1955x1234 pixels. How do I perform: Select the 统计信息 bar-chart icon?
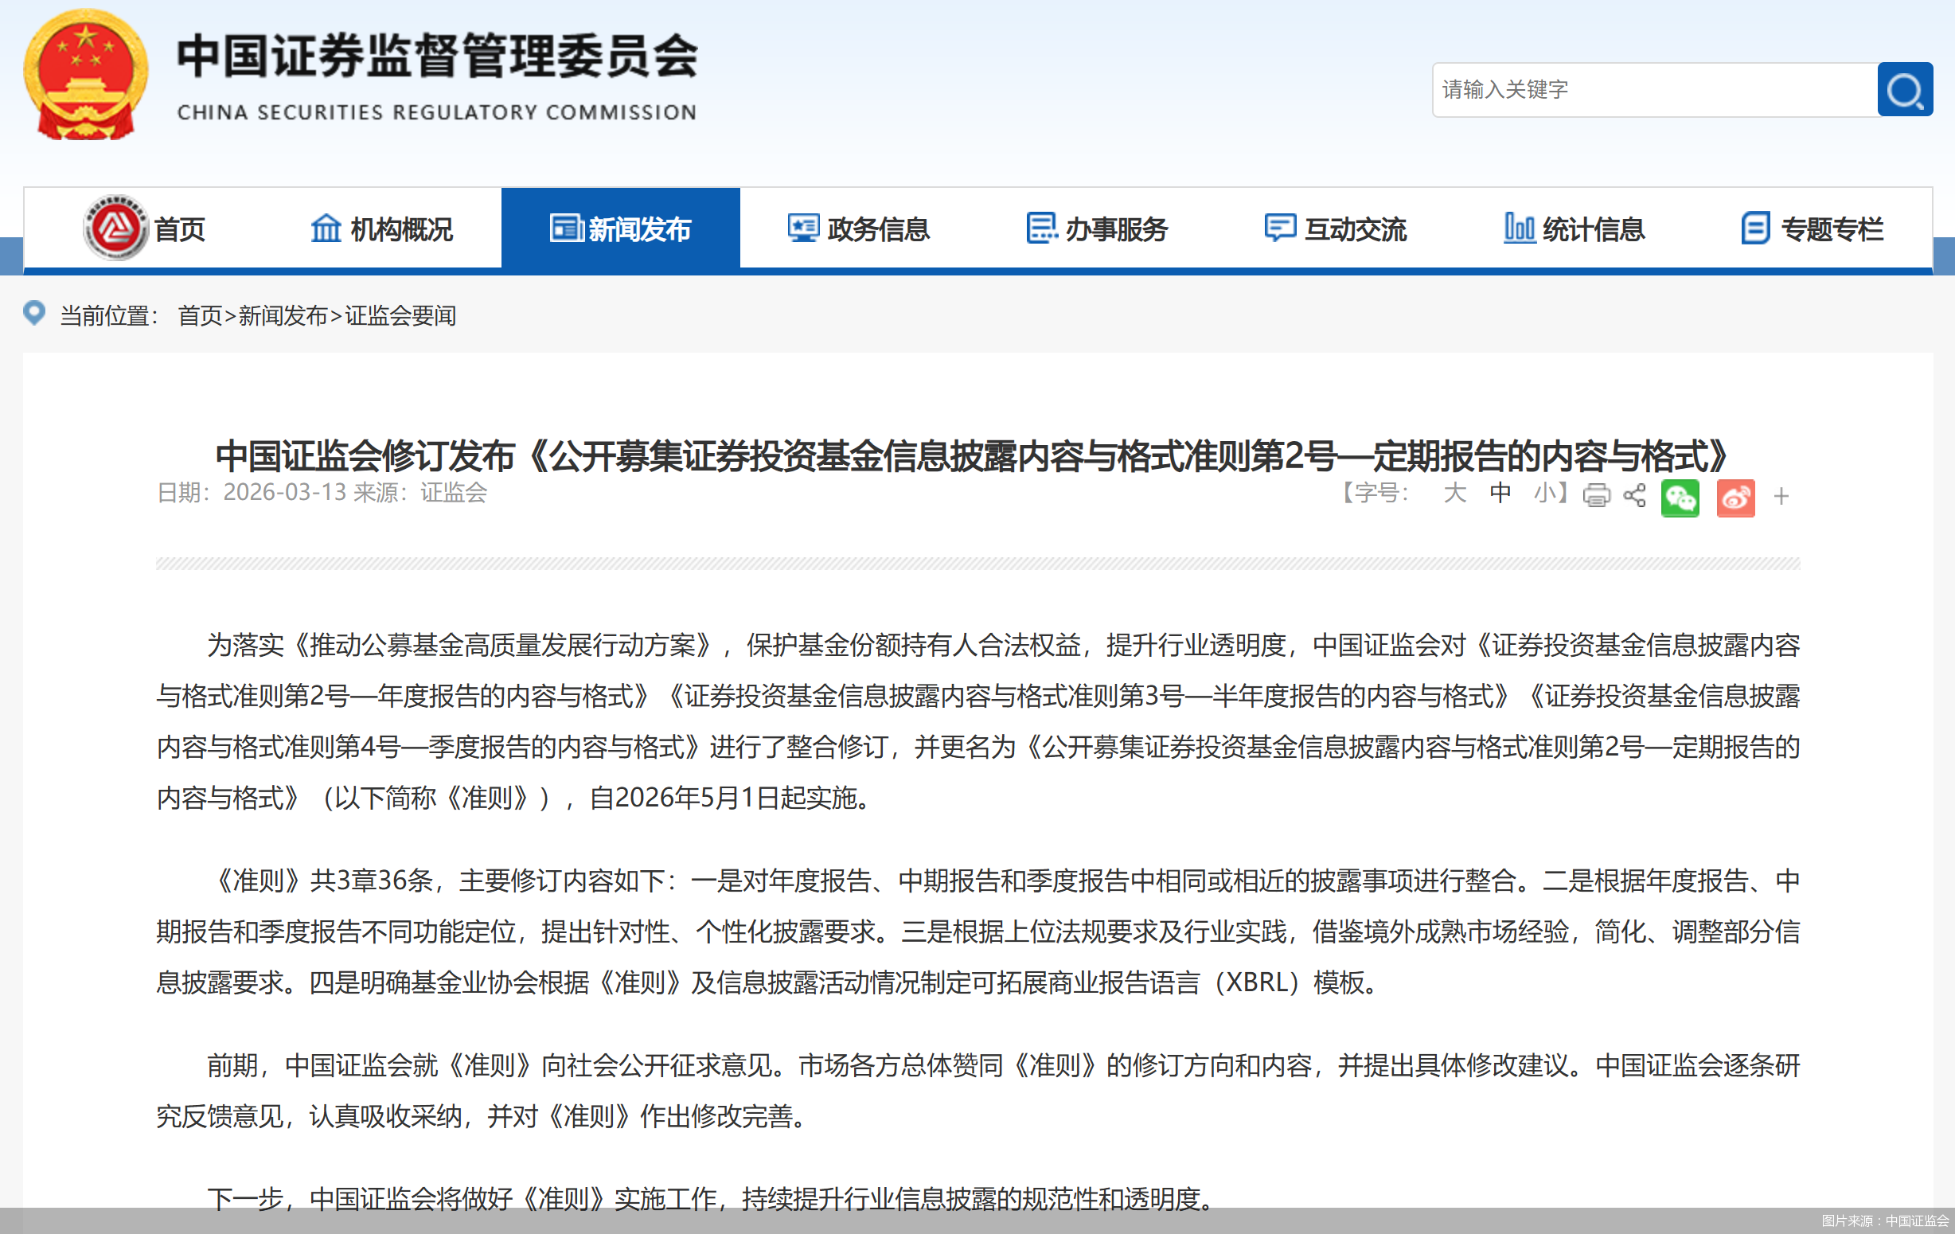1518,228
